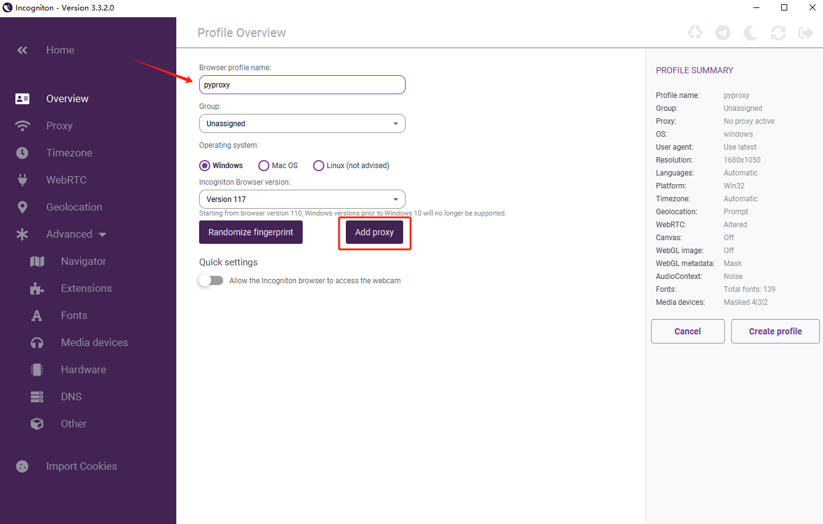Open Telegram icon in header
823x524 pixels.
click(x=723, y=33)
